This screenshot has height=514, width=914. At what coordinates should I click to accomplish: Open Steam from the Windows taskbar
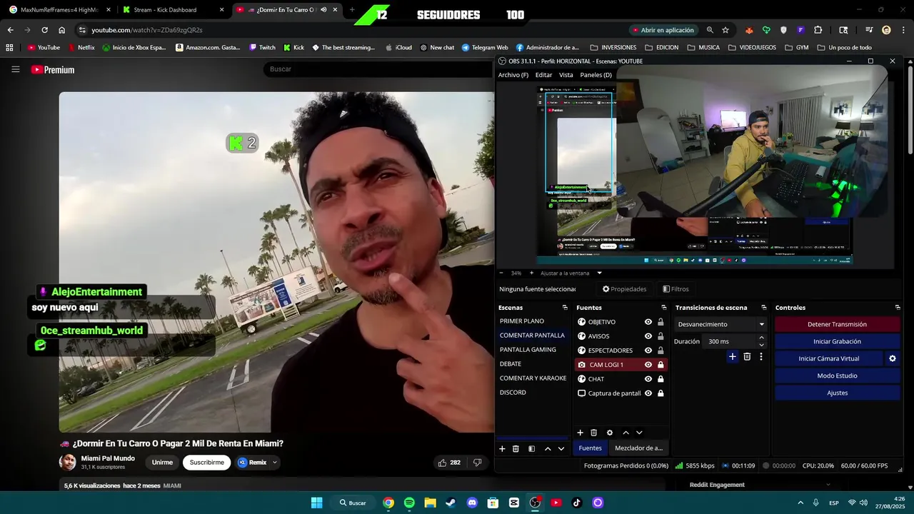[x=451, y=503]
